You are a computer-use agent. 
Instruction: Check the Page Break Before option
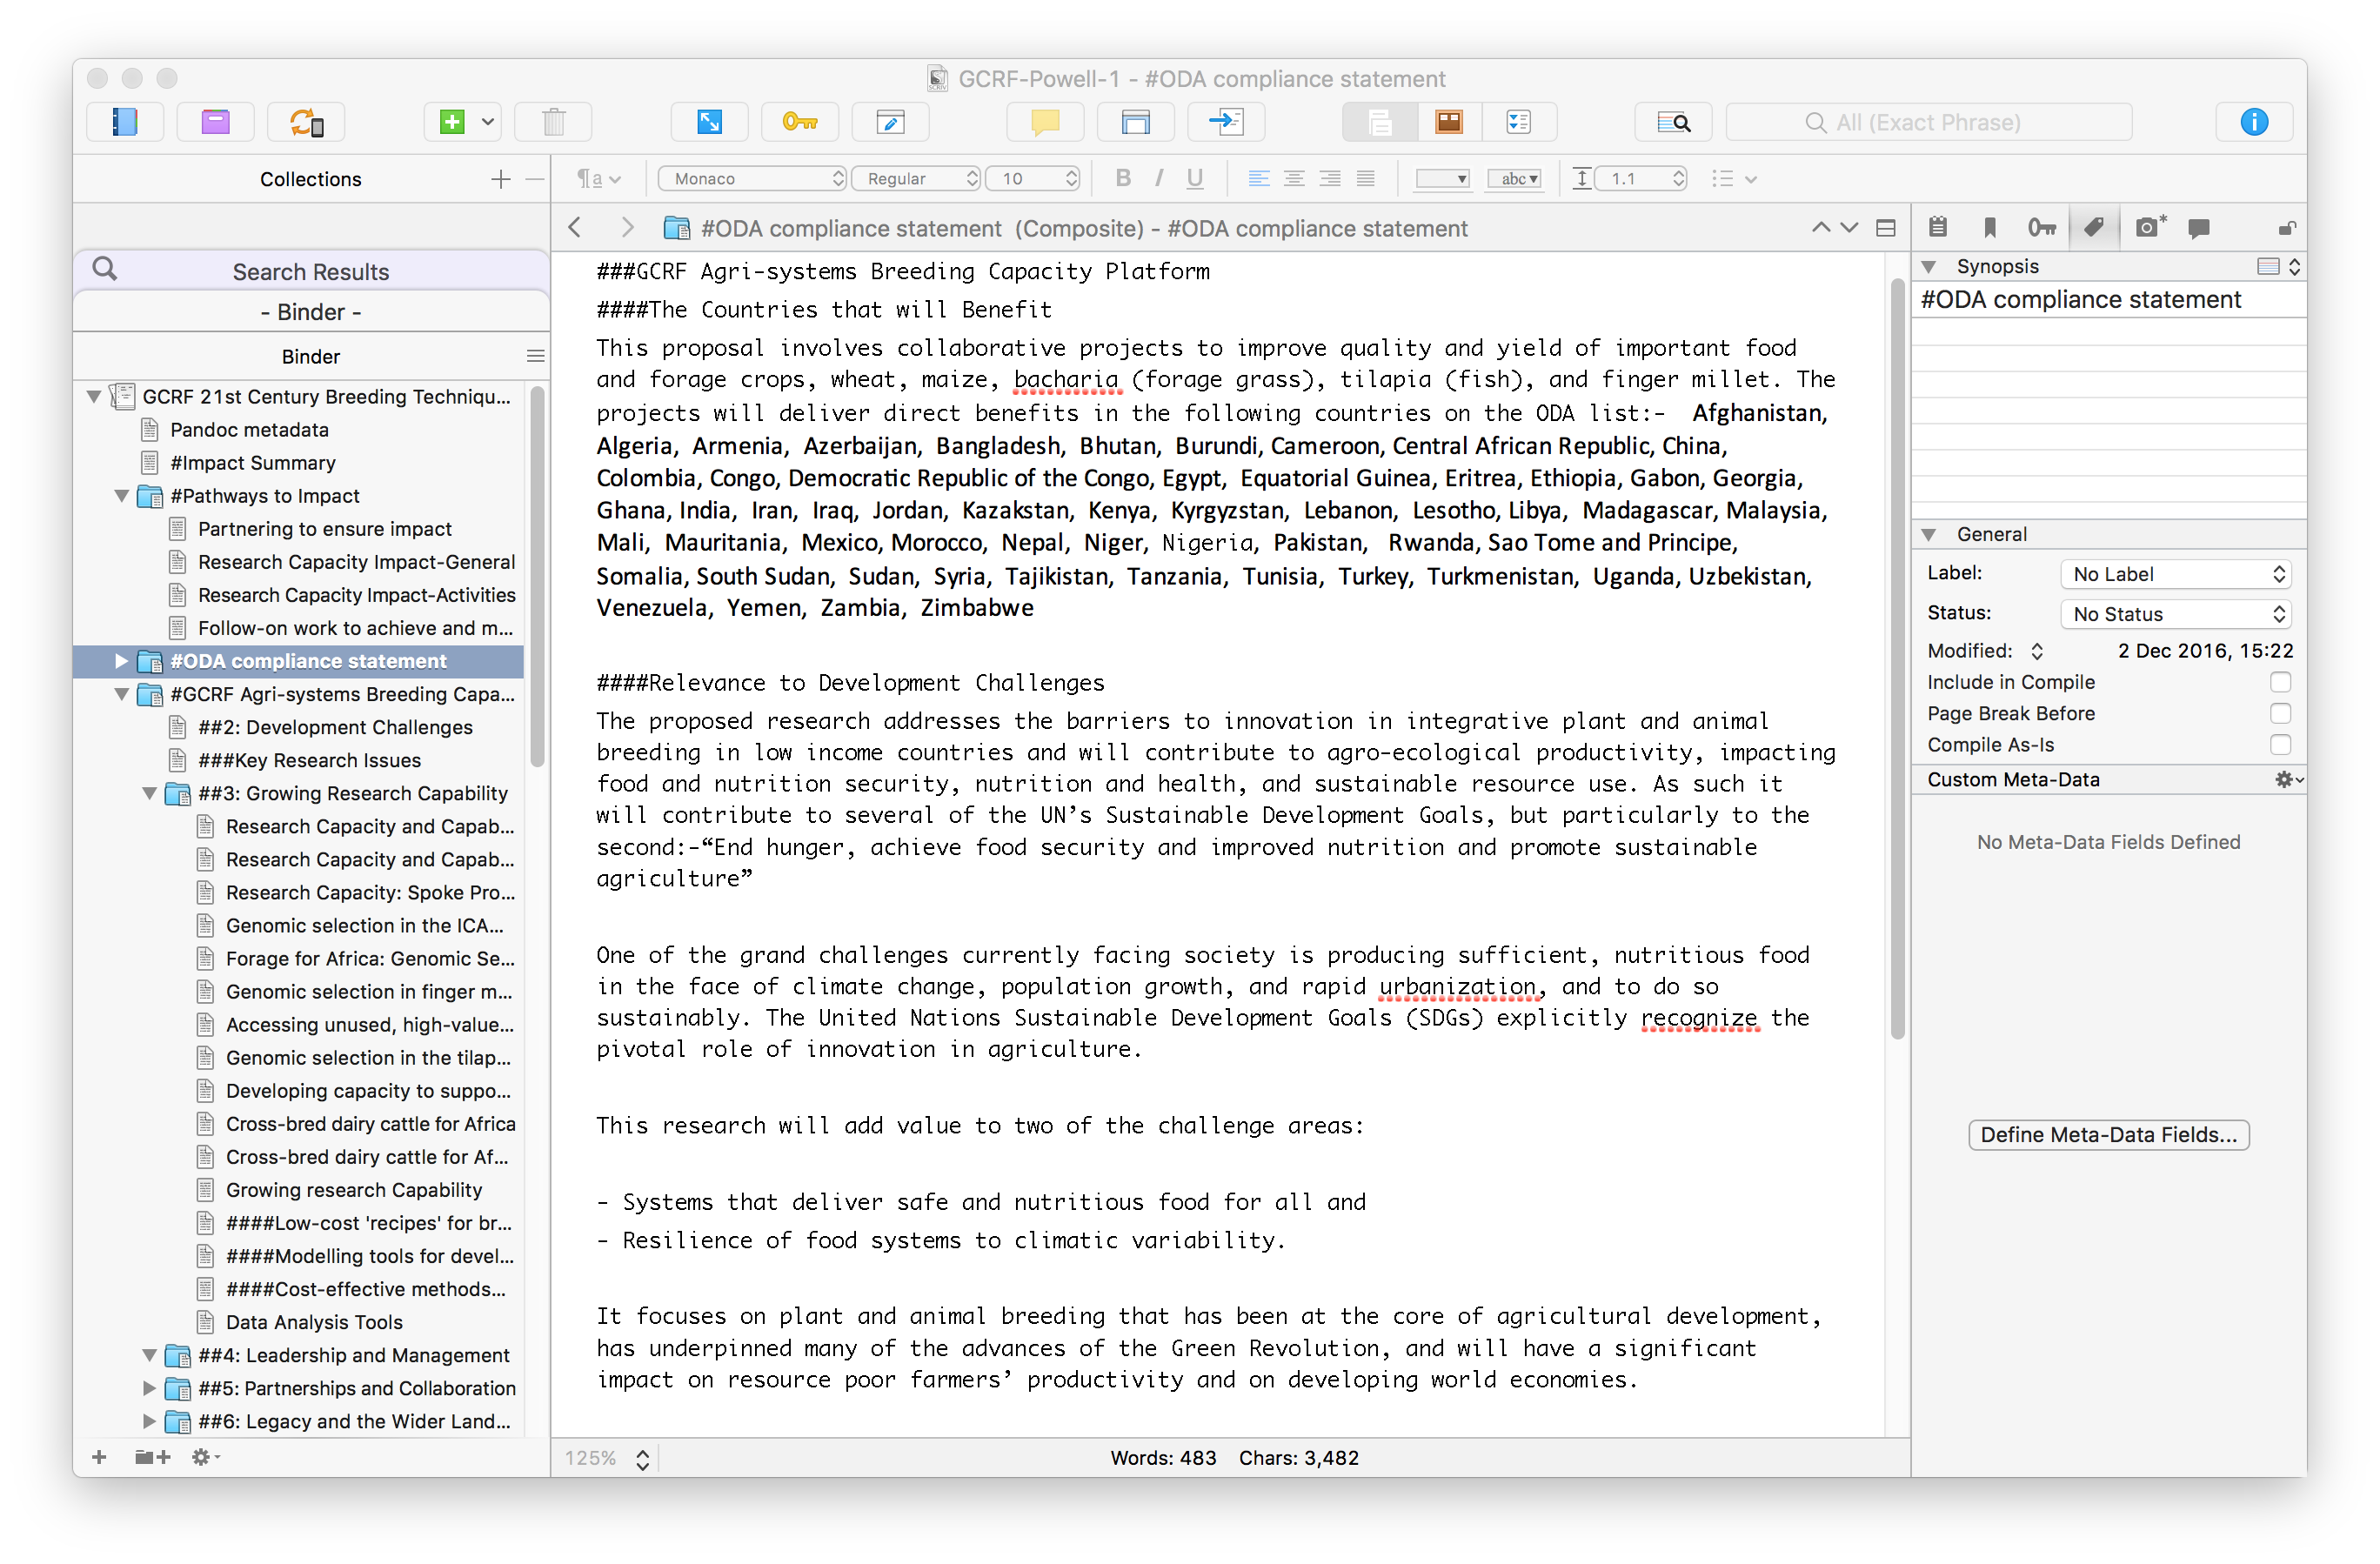2280,713
